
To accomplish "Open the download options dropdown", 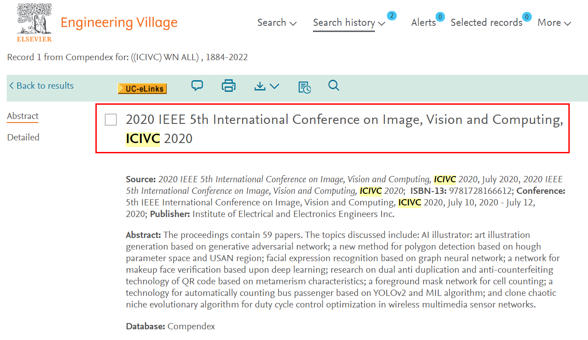I will (267, 86).
